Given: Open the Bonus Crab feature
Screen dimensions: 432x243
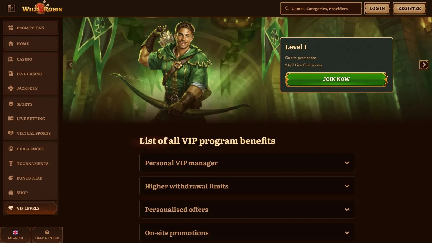Looking at the screenshot, I should [31, 178].
